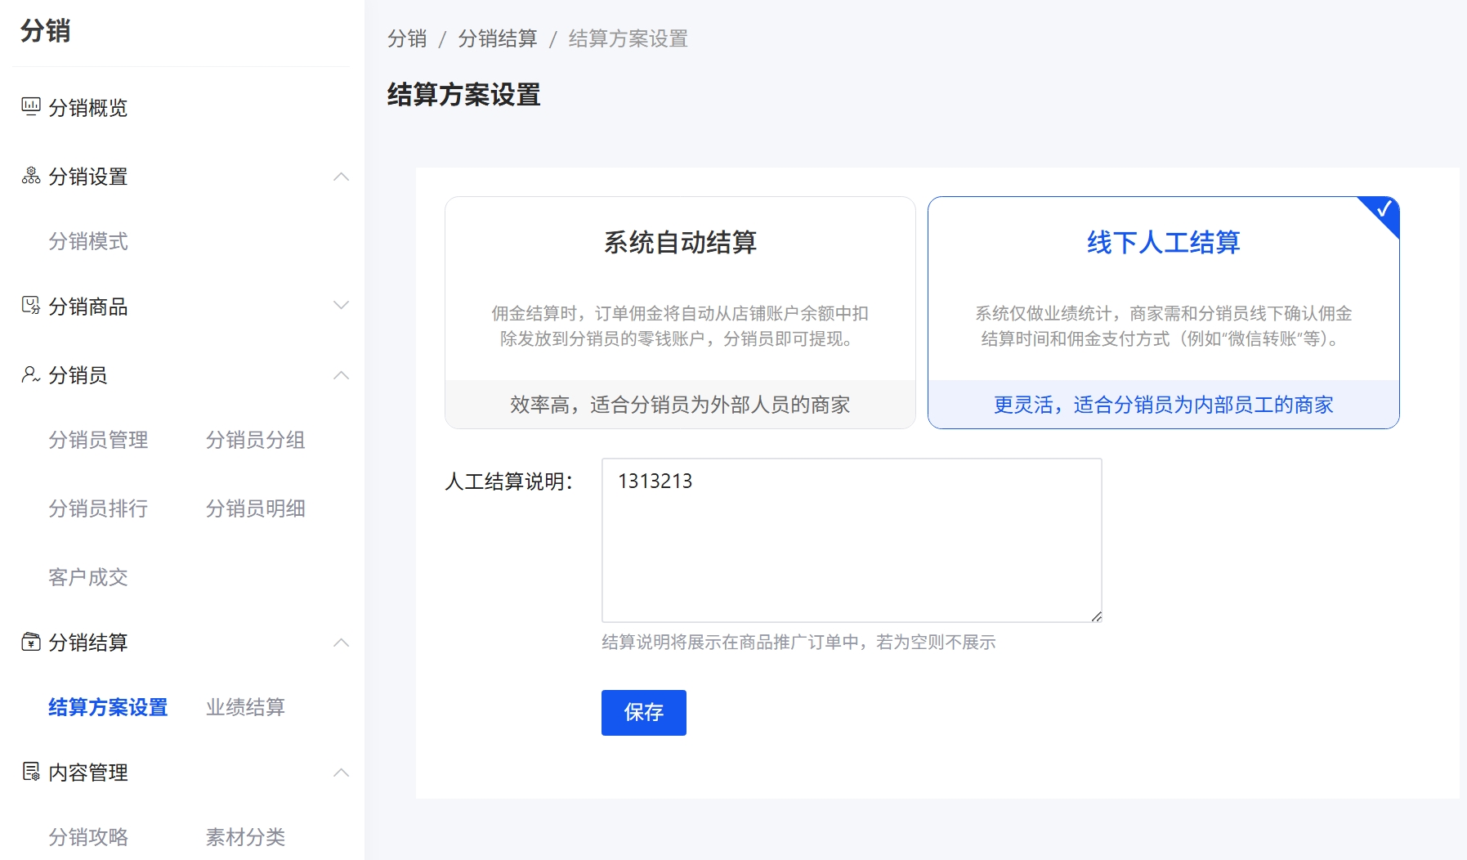Screen dimensions: 1467x860
Task: Collapse the 分销设置 section
Action: pyautogui.click(x=342, y=177)
